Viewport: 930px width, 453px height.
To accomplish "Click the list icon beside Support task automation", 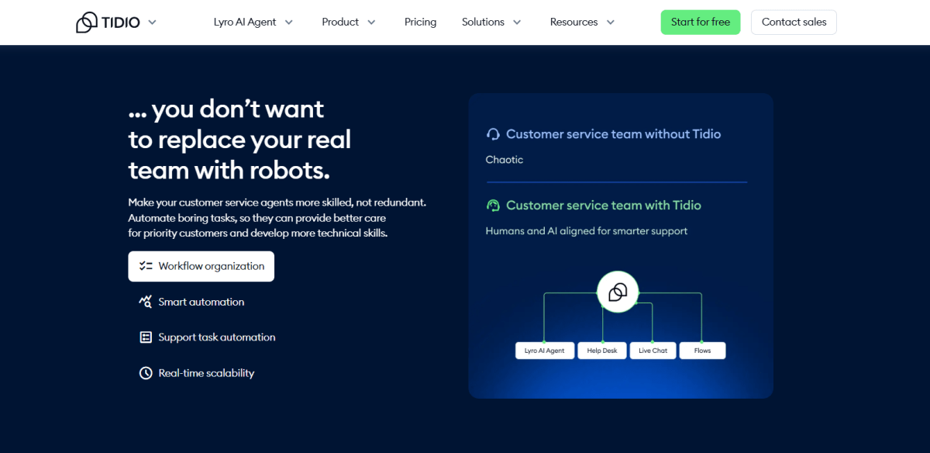I will [146, 337].
